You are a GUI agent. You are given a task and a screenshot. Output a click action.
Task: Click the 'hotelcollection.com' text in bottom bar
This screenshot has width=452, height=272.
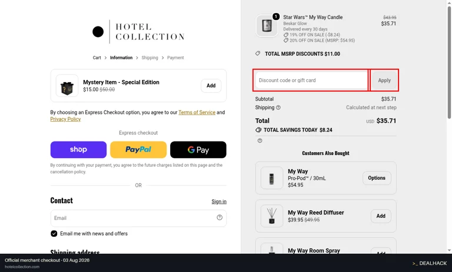point(22,267)
